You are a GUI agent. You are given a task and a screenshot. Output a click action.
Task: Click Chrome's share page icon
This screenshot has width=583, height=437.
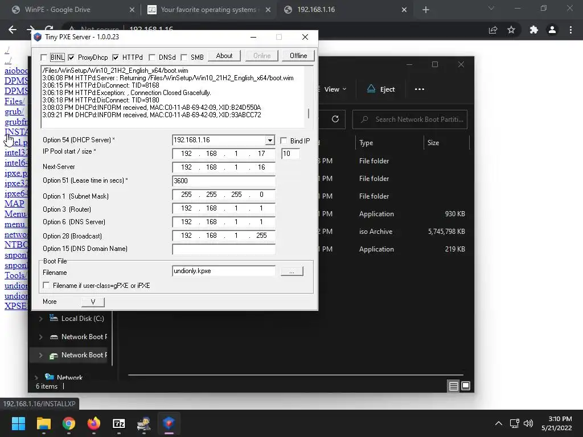tap(493, 30)
